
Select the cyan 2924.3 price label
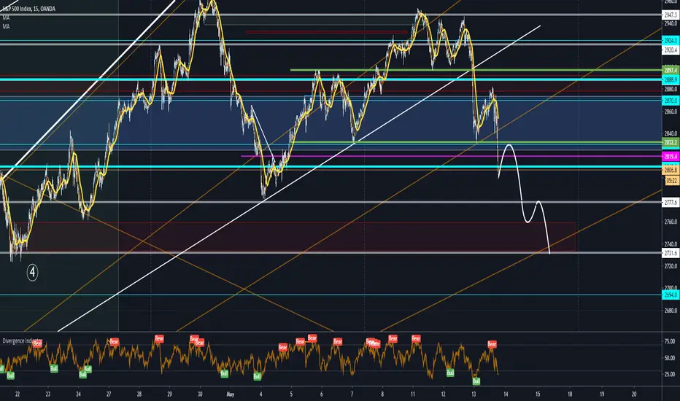pyautogui.click(x=671, y=41)
